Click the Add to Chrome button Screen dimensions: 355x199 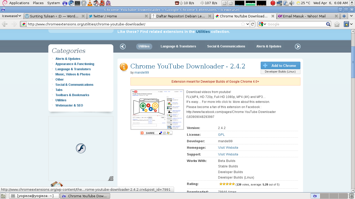tap(280, 66)
